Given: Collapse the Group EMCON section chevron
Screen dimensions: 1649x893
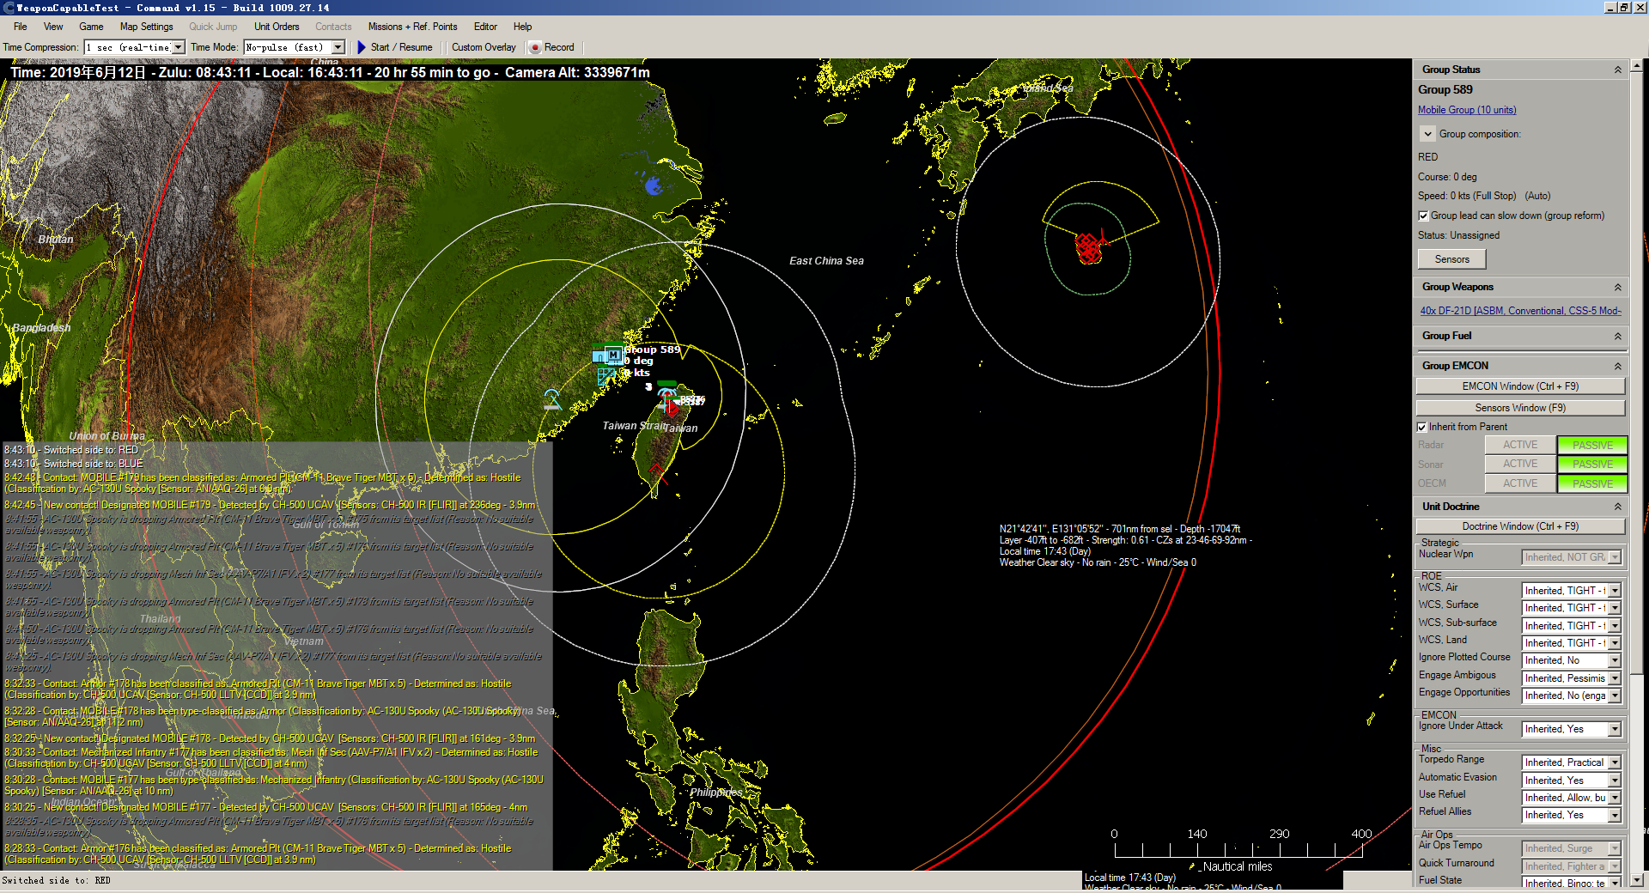Looking at the screenshot, I should click(x=1617, y=366).
